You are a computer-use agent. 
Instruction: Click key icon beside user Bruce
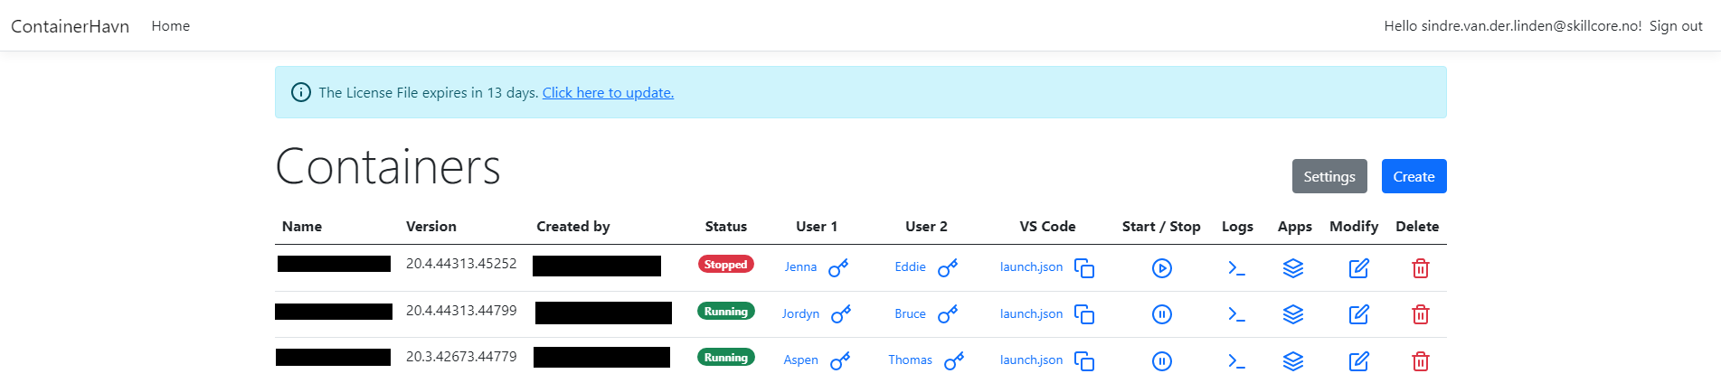click(947, 314)
